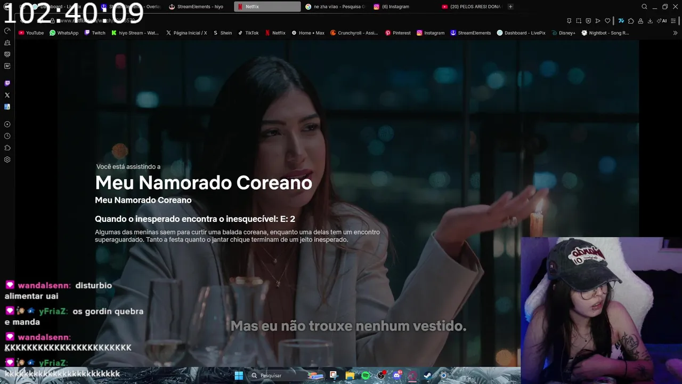682x384 pixels.
Task: Expand the bookmarks bar overflow chevron
Action: click(675, 33)
